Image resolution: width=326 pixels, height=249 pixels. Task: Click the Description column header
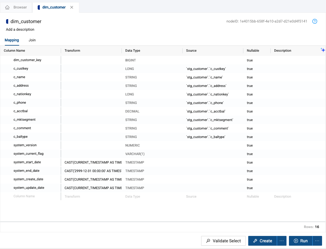click(x=283, y=50)
